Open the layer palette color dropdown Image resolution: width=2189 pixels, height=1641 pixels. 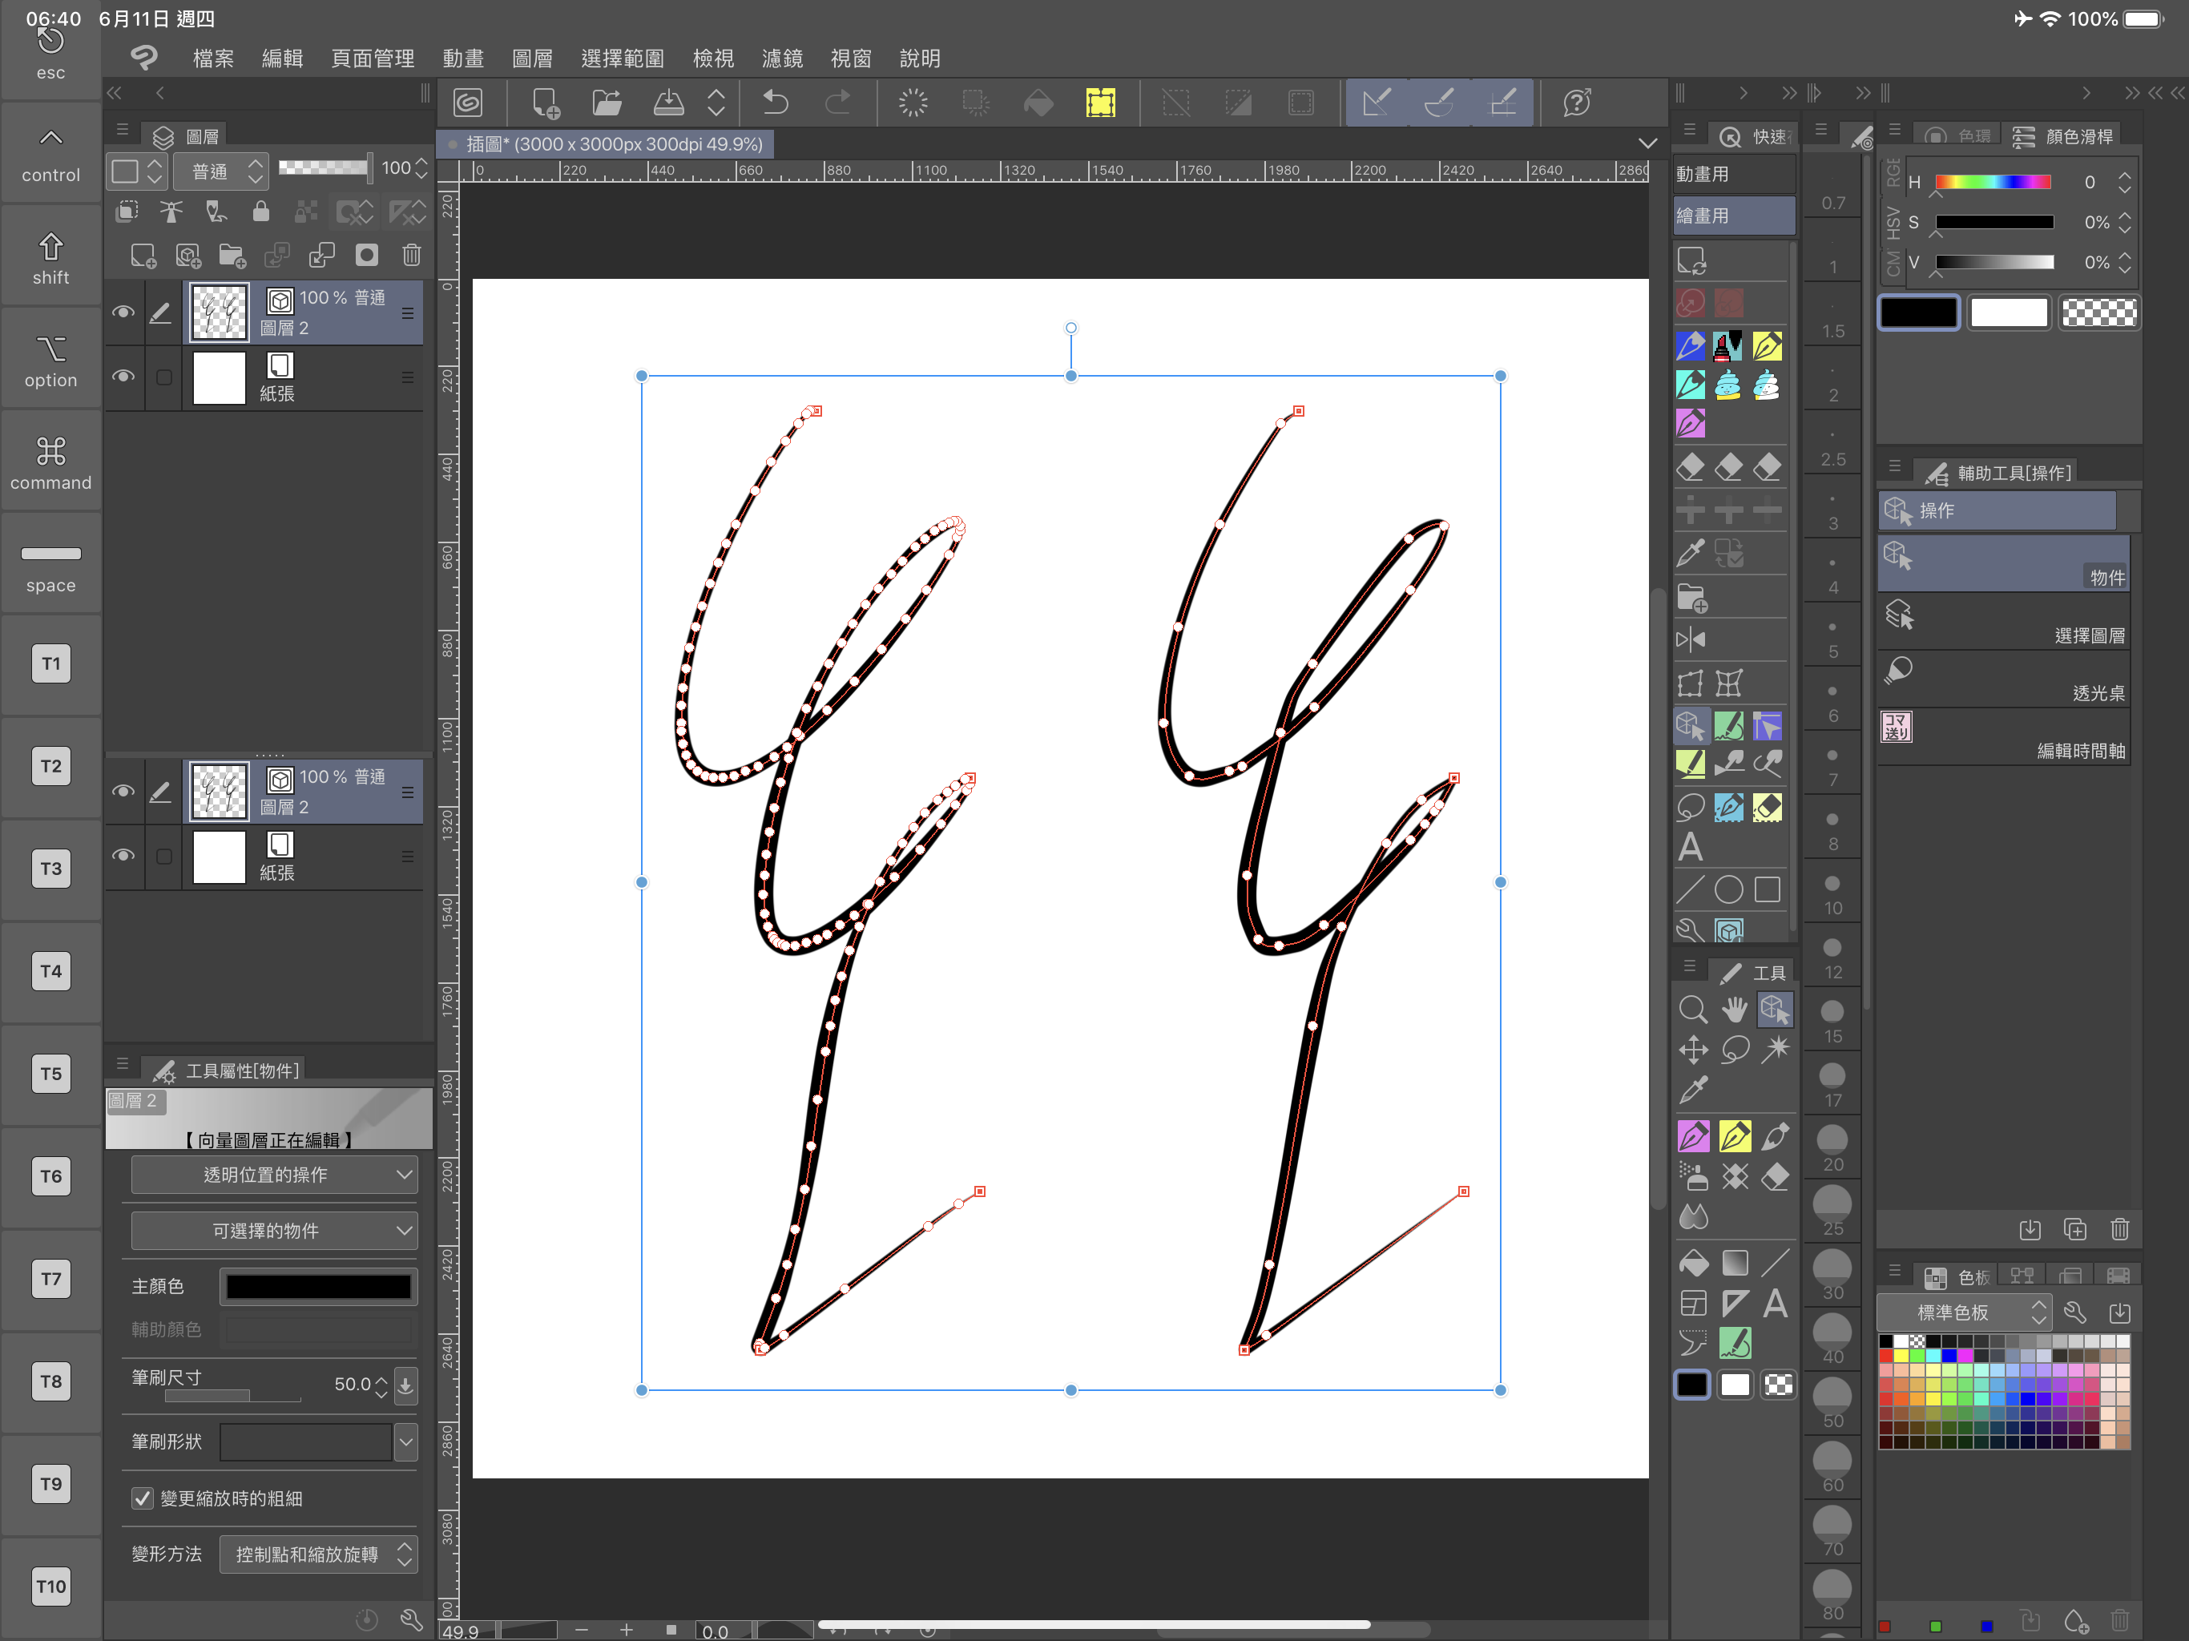(136, 171)
